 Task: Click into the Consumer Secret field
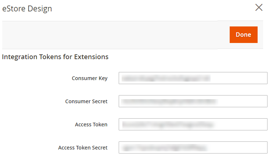pos(193,101)
